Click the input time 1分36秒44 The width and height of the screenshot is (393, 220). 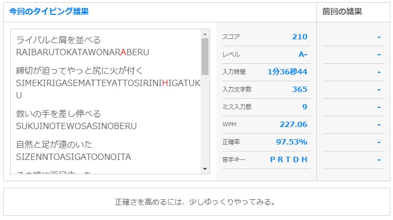(x=287, y=72)
